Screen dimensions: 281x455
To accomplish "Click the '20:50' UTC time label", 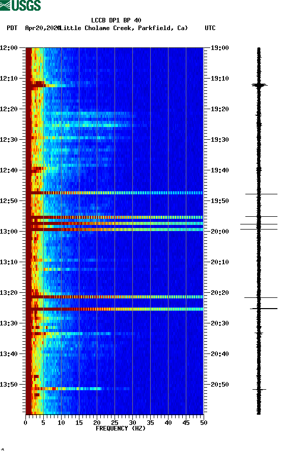I will point(219,385).
